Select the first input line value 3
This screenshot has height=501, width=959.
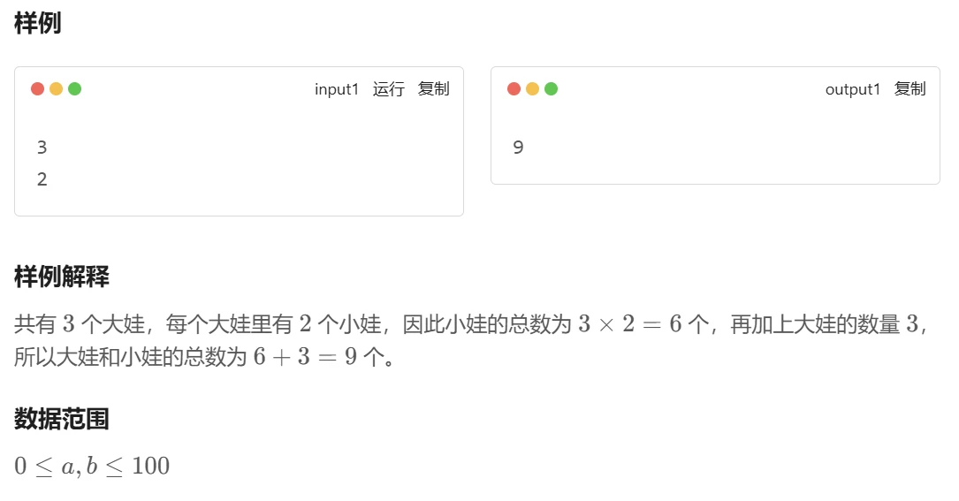click(x=42, y=148)
